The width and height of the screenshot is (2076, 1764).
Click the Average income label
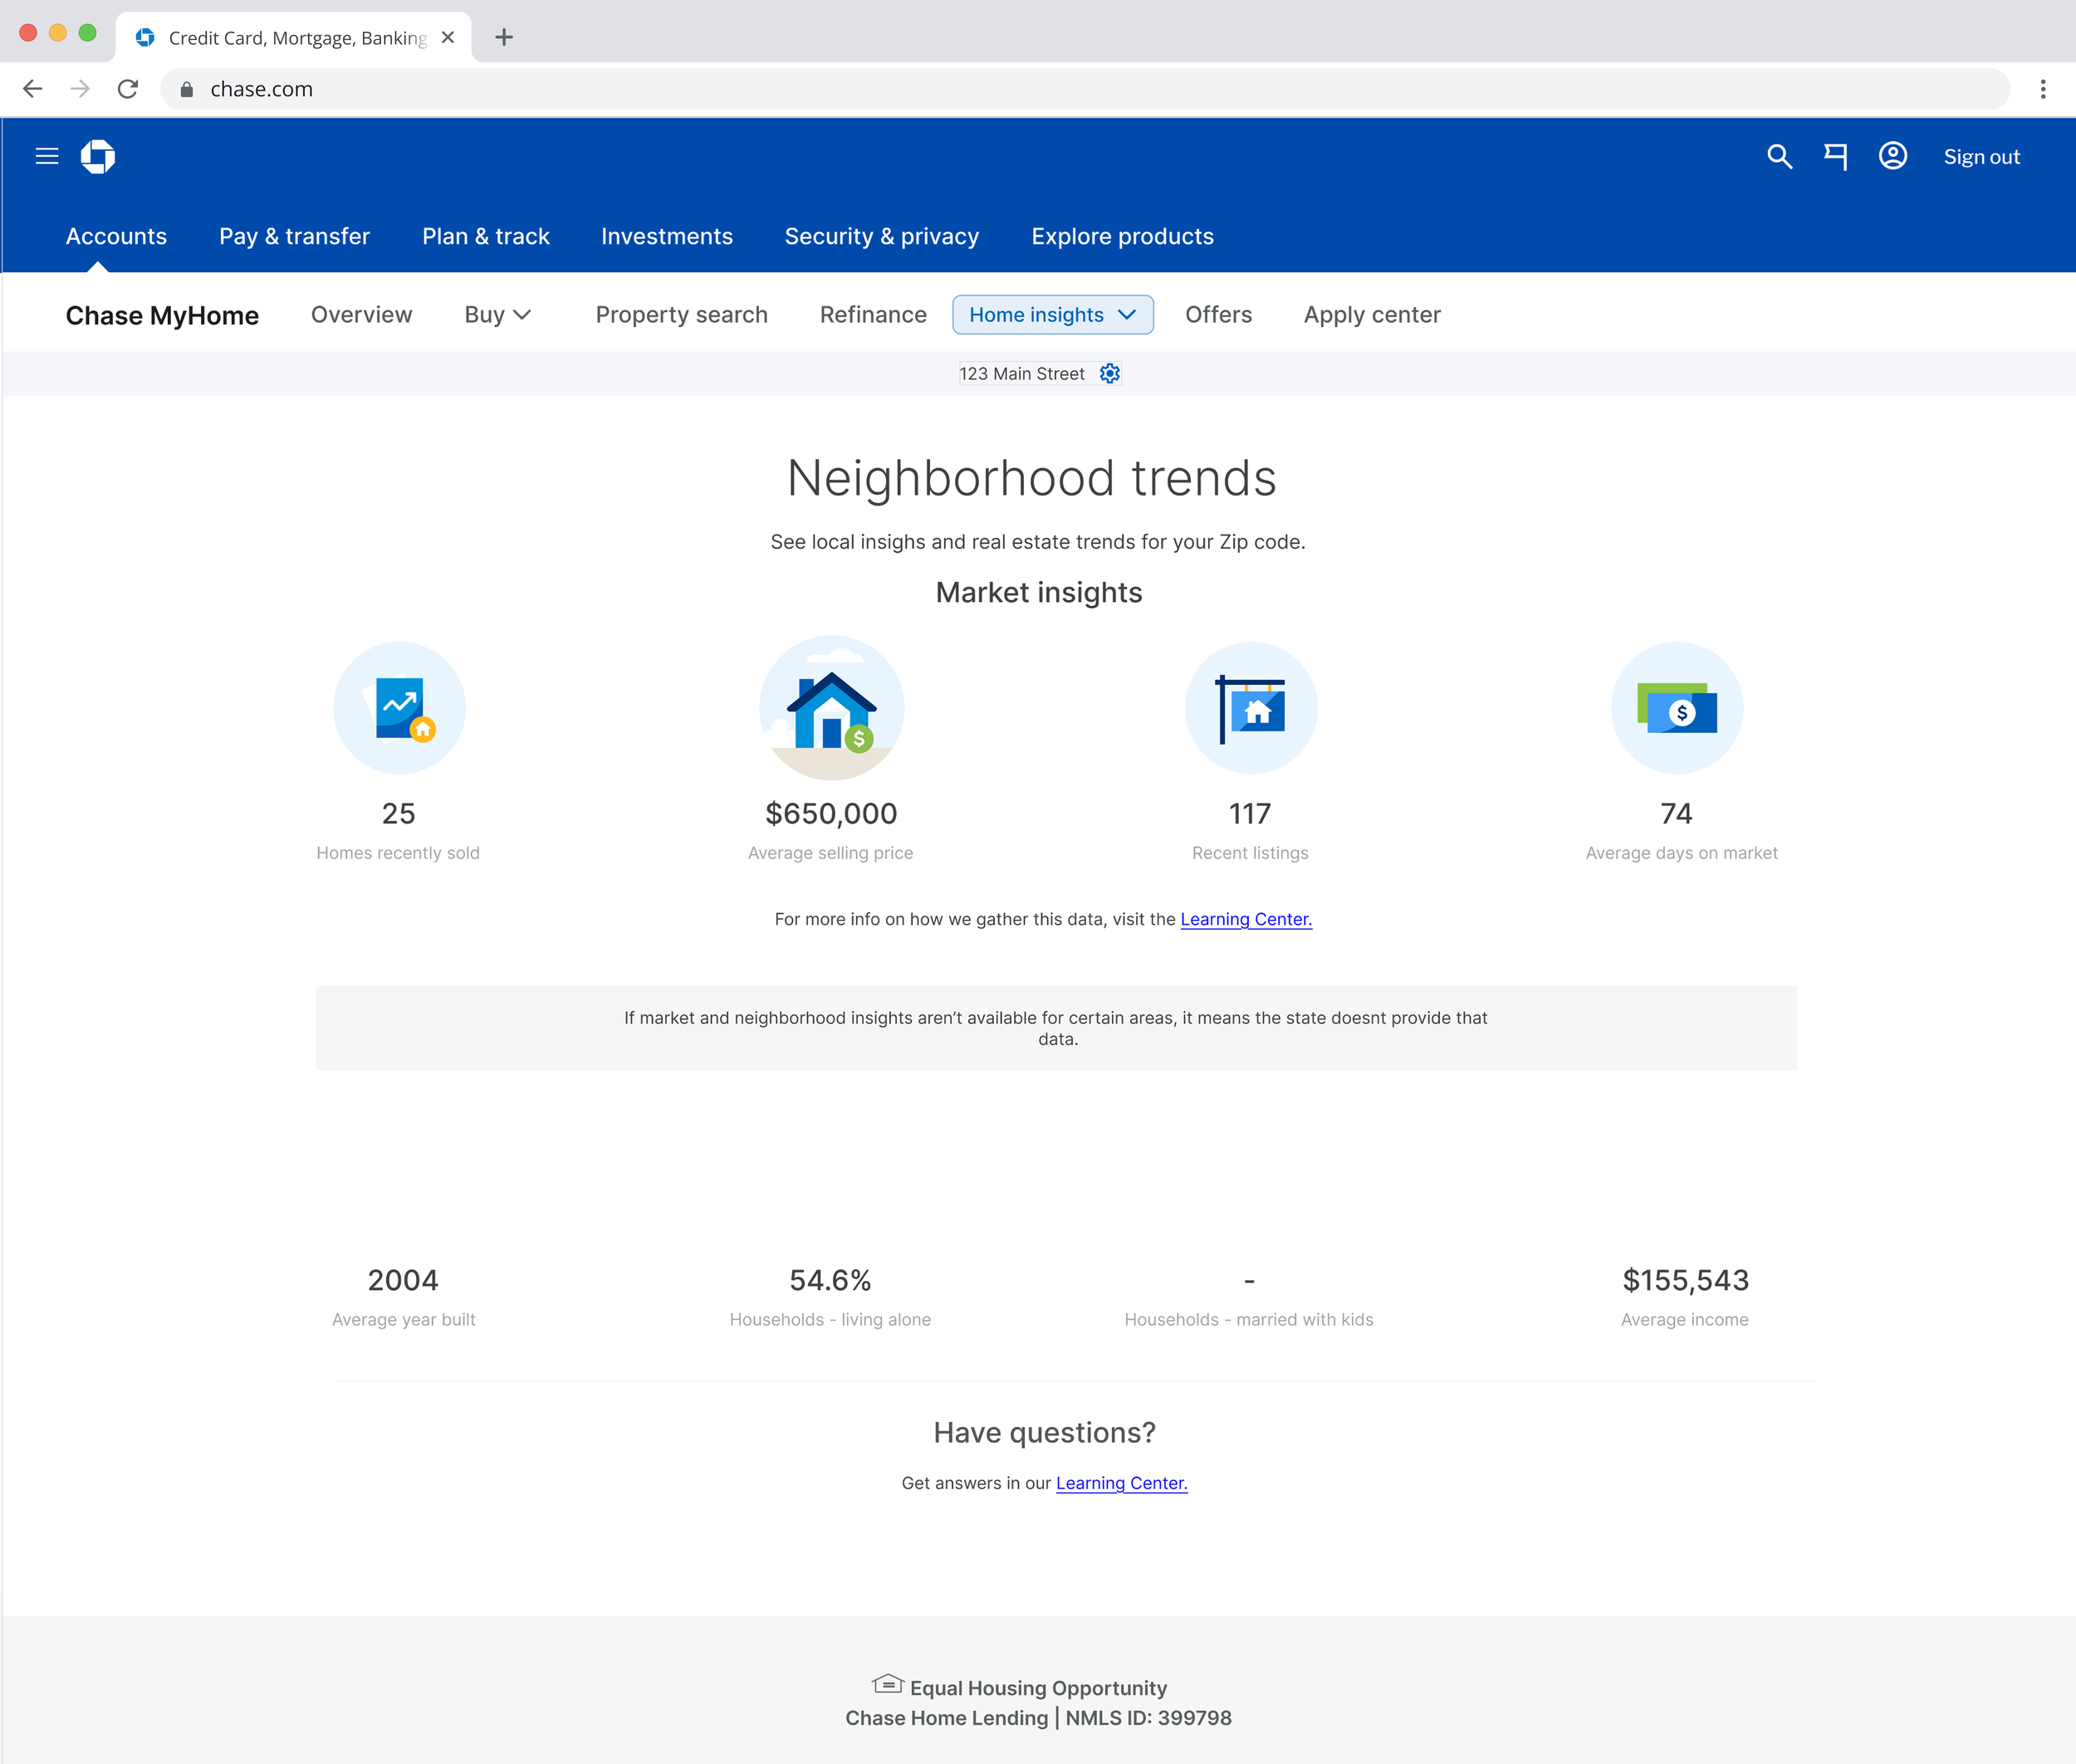(1685, 1319)
